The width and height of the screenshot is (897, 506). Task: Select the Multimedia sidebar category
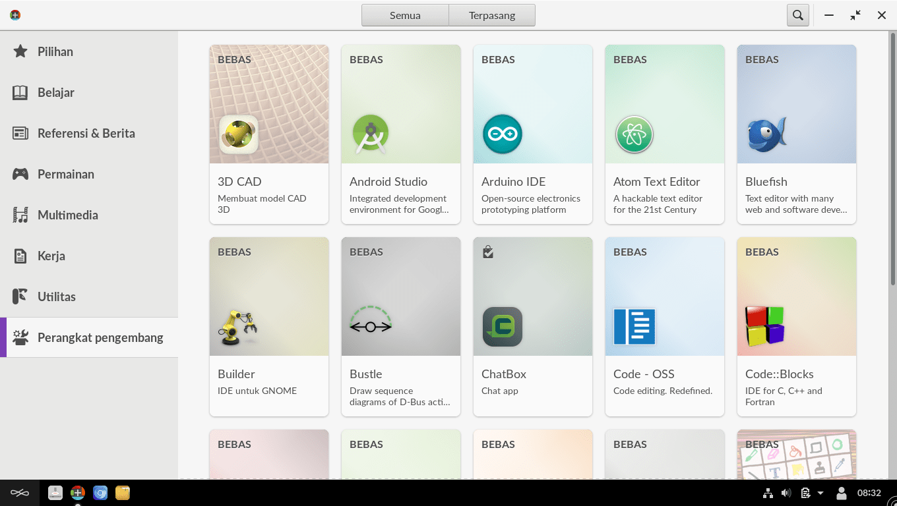click(x=89, y=215)
